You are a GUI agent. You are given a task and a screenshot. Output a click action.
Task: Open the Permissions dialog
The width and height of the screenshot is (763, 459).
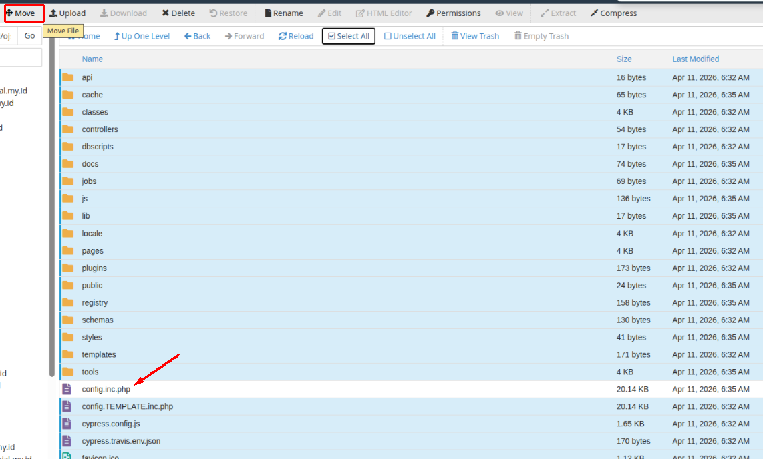pyautogui.click(x=454, y=13)
